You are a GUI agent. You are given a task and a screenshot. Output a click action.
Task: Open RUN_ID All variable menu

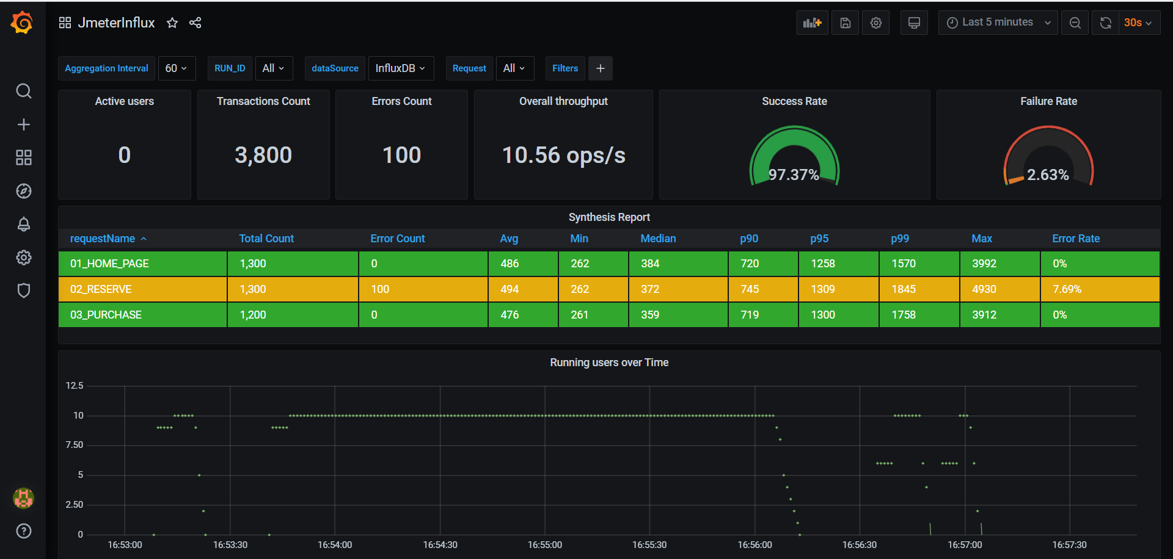point(274,68)
